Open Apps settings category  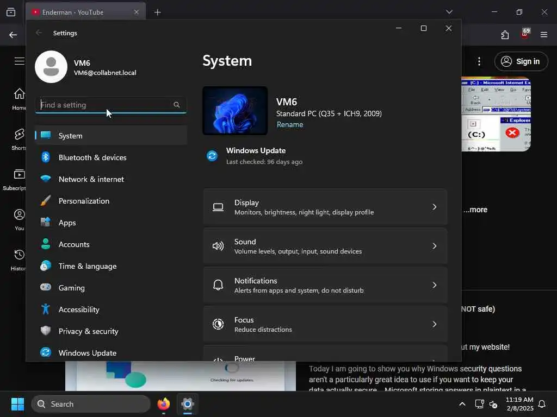tap(111, 223)
